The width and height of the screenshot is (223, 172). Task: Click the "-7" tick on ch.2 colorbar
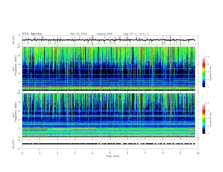coord(208,134)
